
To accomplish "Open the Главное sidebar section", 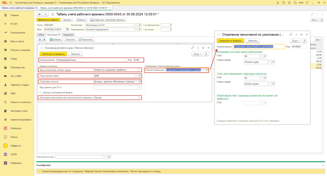I will point(15,15).
